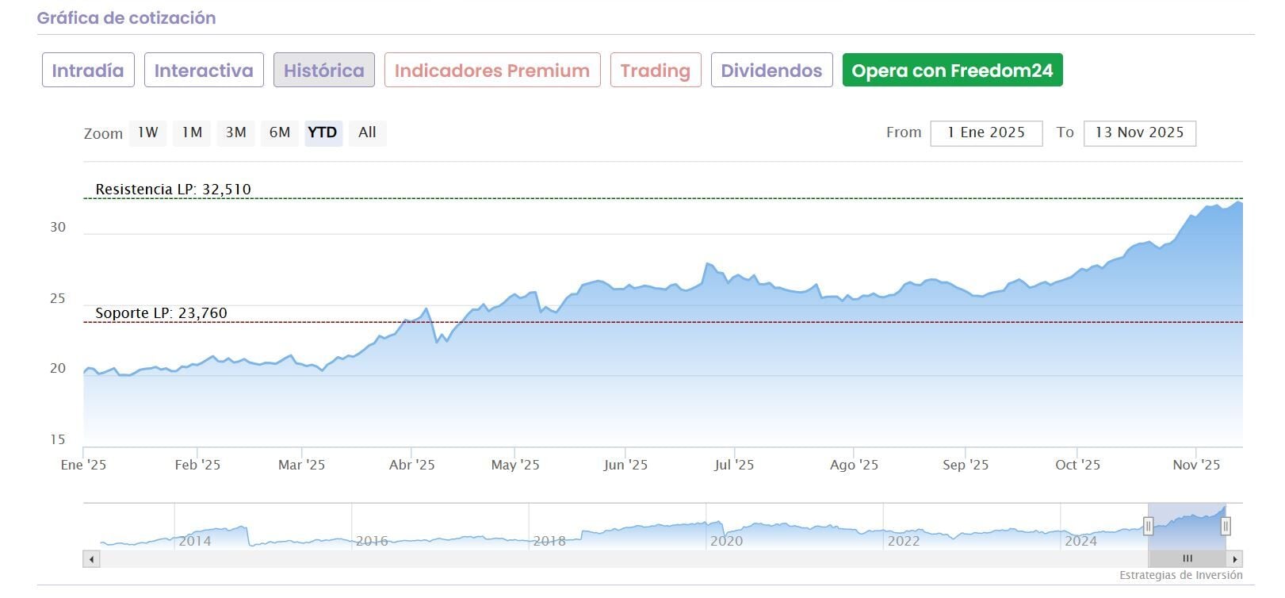Open the Estrategias de Inversión credit link
Screen dimensions: 1285x598
pos(1180,575)
